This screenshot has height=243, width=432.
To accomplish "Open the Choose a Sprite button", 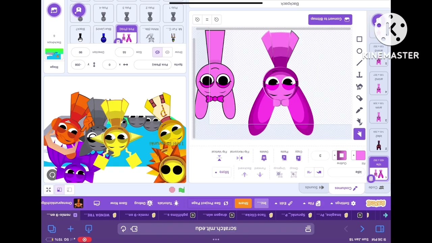I will 79,10.
